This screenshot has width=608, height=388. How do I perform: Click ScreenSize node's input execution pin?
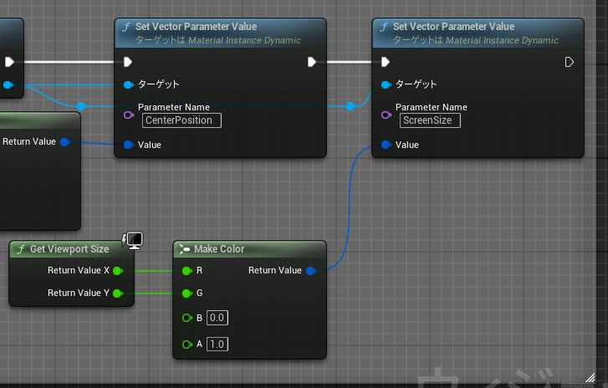pos(385,62)
